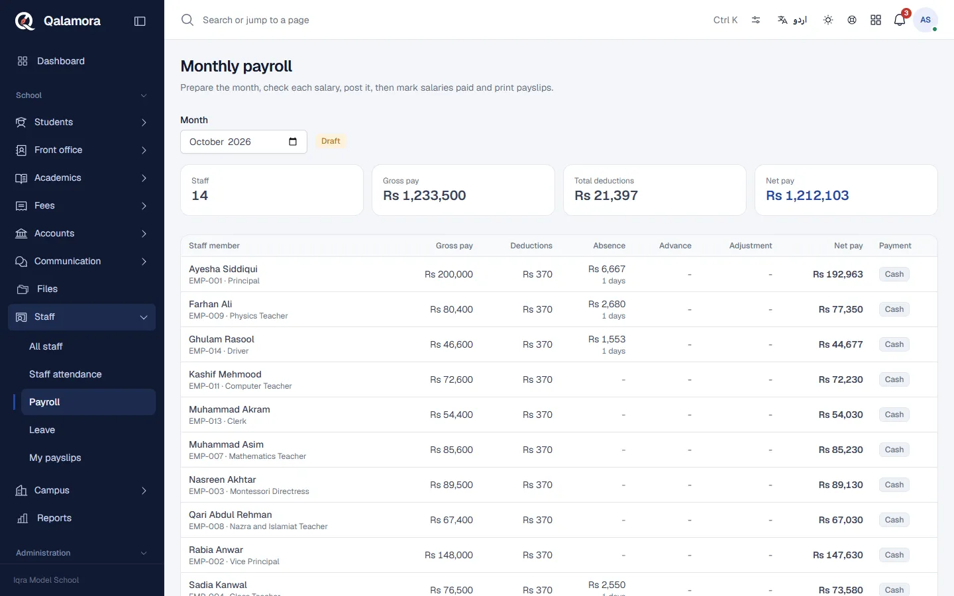Screen dimensions: 954x596
Task: Open notifications bell
Action: tap(900, 20)
